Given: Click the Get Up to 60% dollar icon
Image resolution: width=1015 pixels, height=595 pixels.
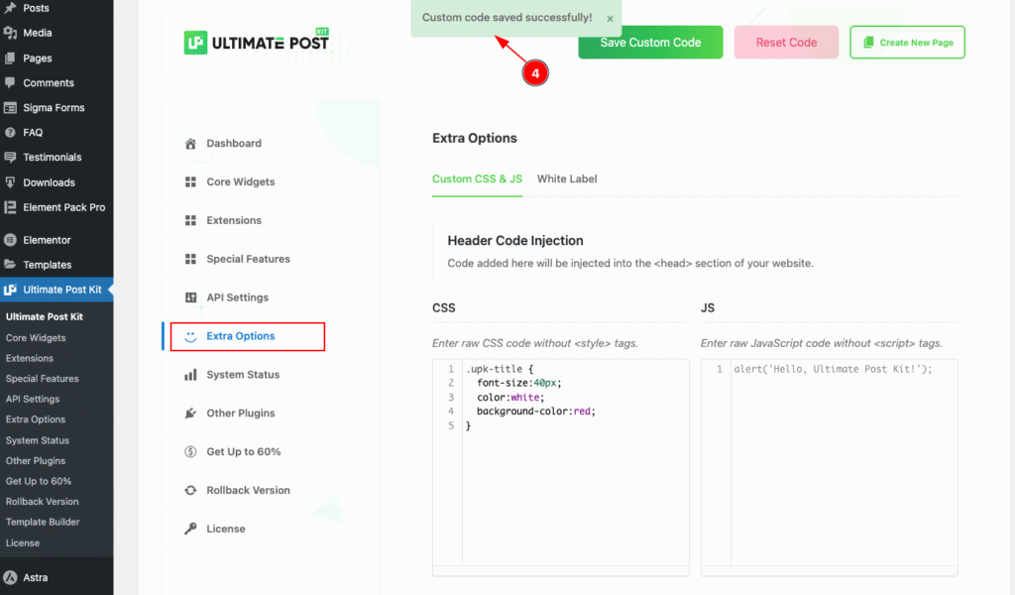Looking at the screenshot, I should [190, 452].
